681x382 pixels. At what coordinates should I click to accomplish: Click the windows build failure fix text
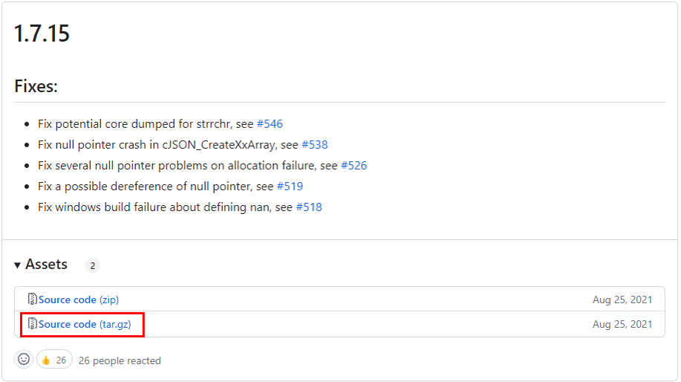click(154, 207)
